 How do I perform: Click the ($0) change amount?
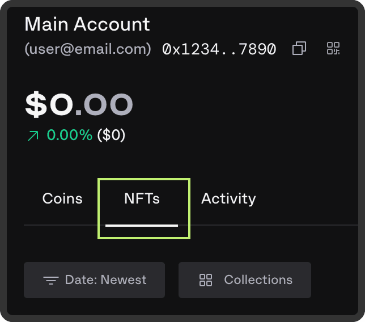coord(111,135)
